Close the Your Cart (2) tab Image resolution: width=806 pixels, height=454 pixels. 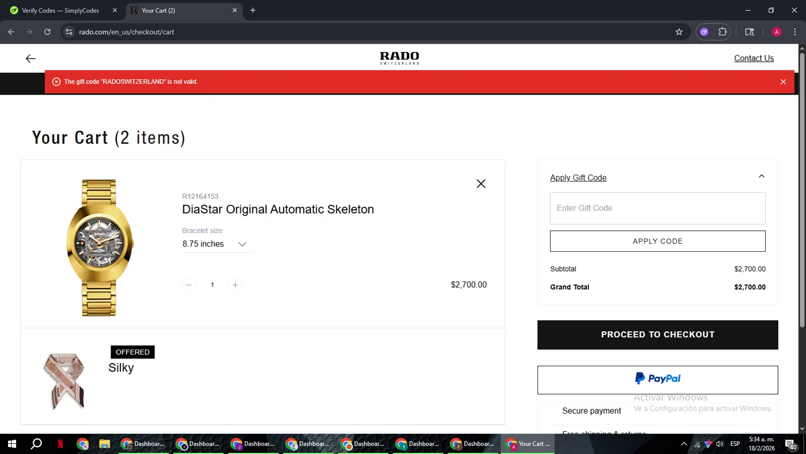pos(234,10)
